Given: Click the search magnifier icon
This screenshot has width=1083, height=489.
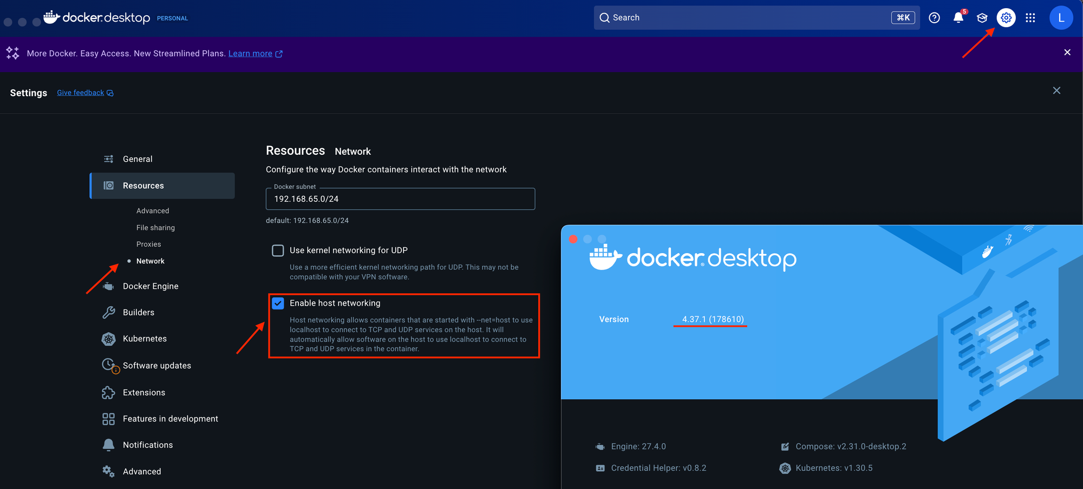Looking at the screenshot, I should click(x=604, y=18).
